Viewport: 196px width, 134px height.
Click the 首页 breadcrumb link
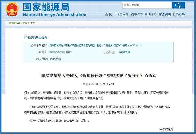pyautogui.click(x=24, y=23)
